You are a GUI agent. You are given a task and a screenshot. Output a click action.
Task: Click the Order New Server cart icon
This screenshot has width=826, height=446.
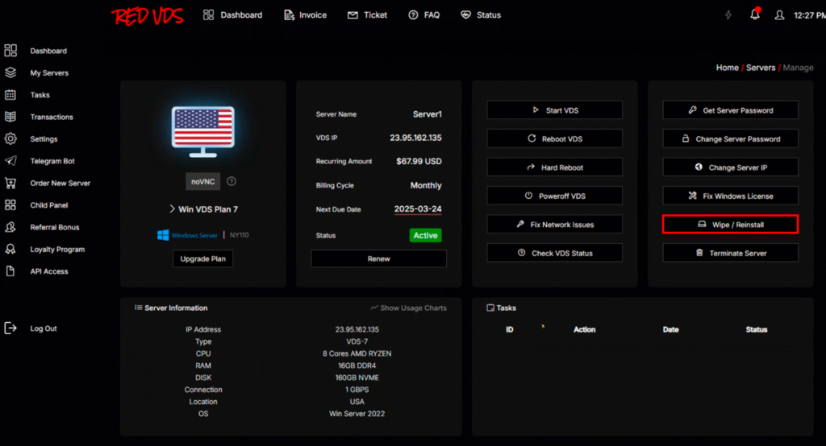tap(10, 183)
